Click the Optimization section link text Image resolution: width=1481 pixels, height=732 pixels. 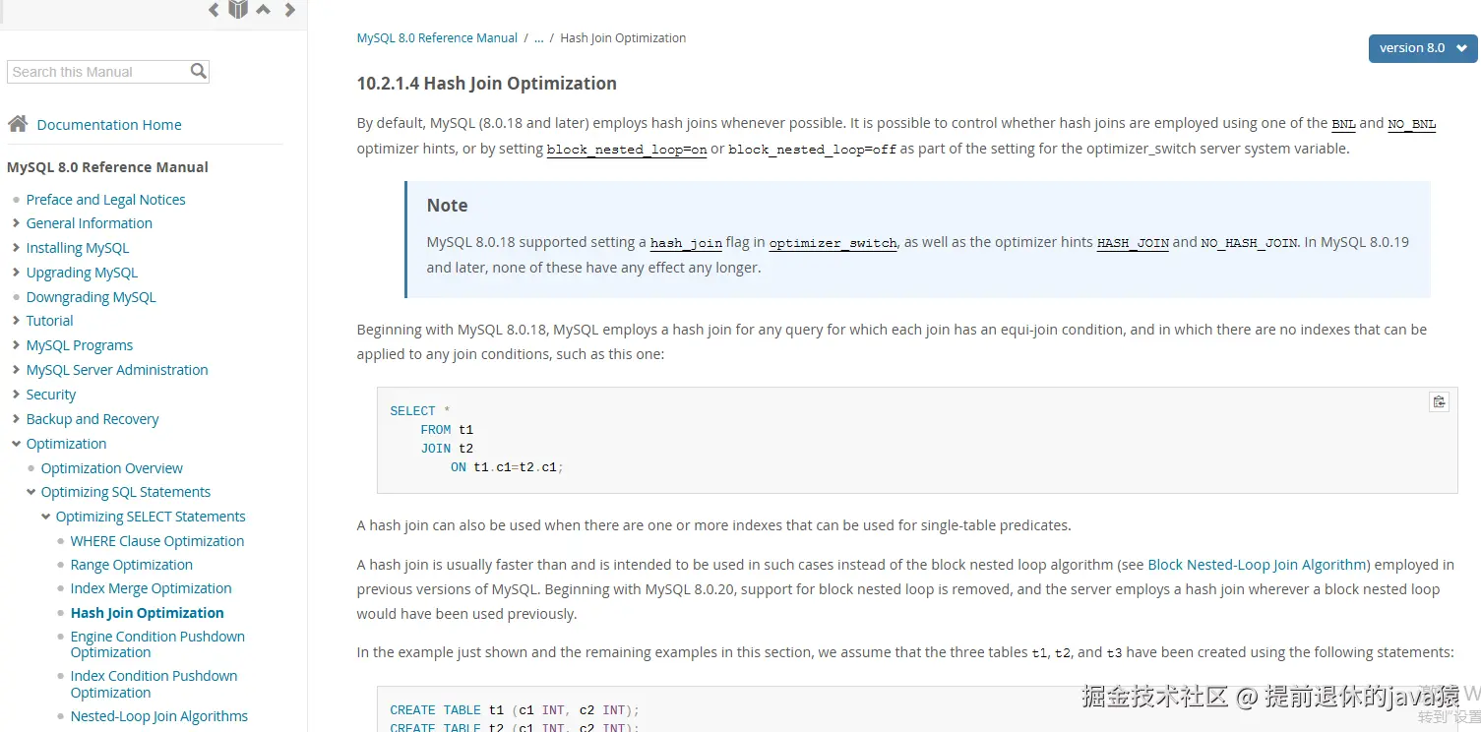click(x=66, y=444)
